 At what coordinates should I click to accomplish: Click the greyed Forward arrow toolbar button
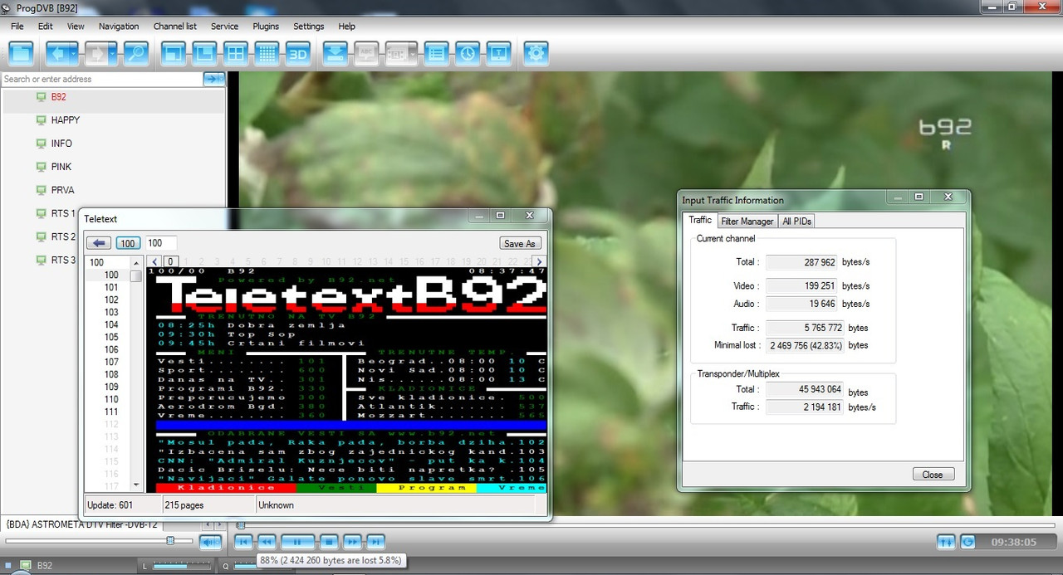point(96,54)
